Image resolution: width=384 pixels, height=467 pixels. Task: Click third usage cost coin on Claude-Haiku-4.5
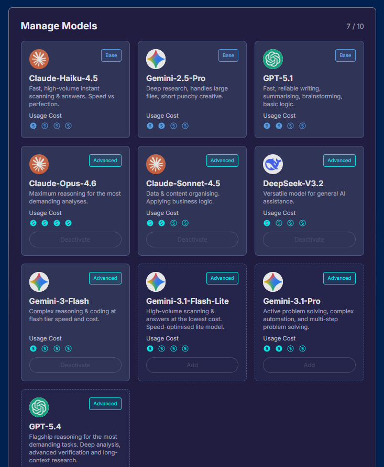click(57, 126)
